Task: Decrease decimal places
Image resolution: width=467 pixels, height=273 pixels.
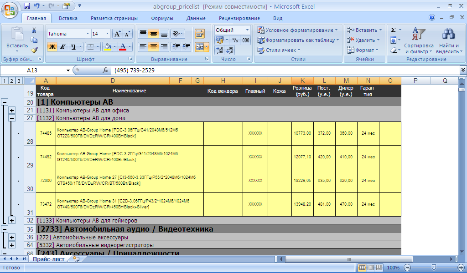Action: pyautogui.click(x=230, y=50)
